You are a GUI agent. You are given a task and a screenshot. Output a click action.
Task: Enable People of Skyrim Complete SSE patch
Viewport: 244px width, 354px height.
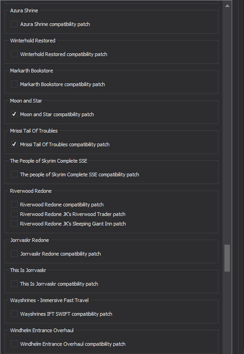coord(14,174)
